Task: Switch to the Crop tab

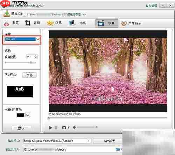Action: tap(33, 23)
